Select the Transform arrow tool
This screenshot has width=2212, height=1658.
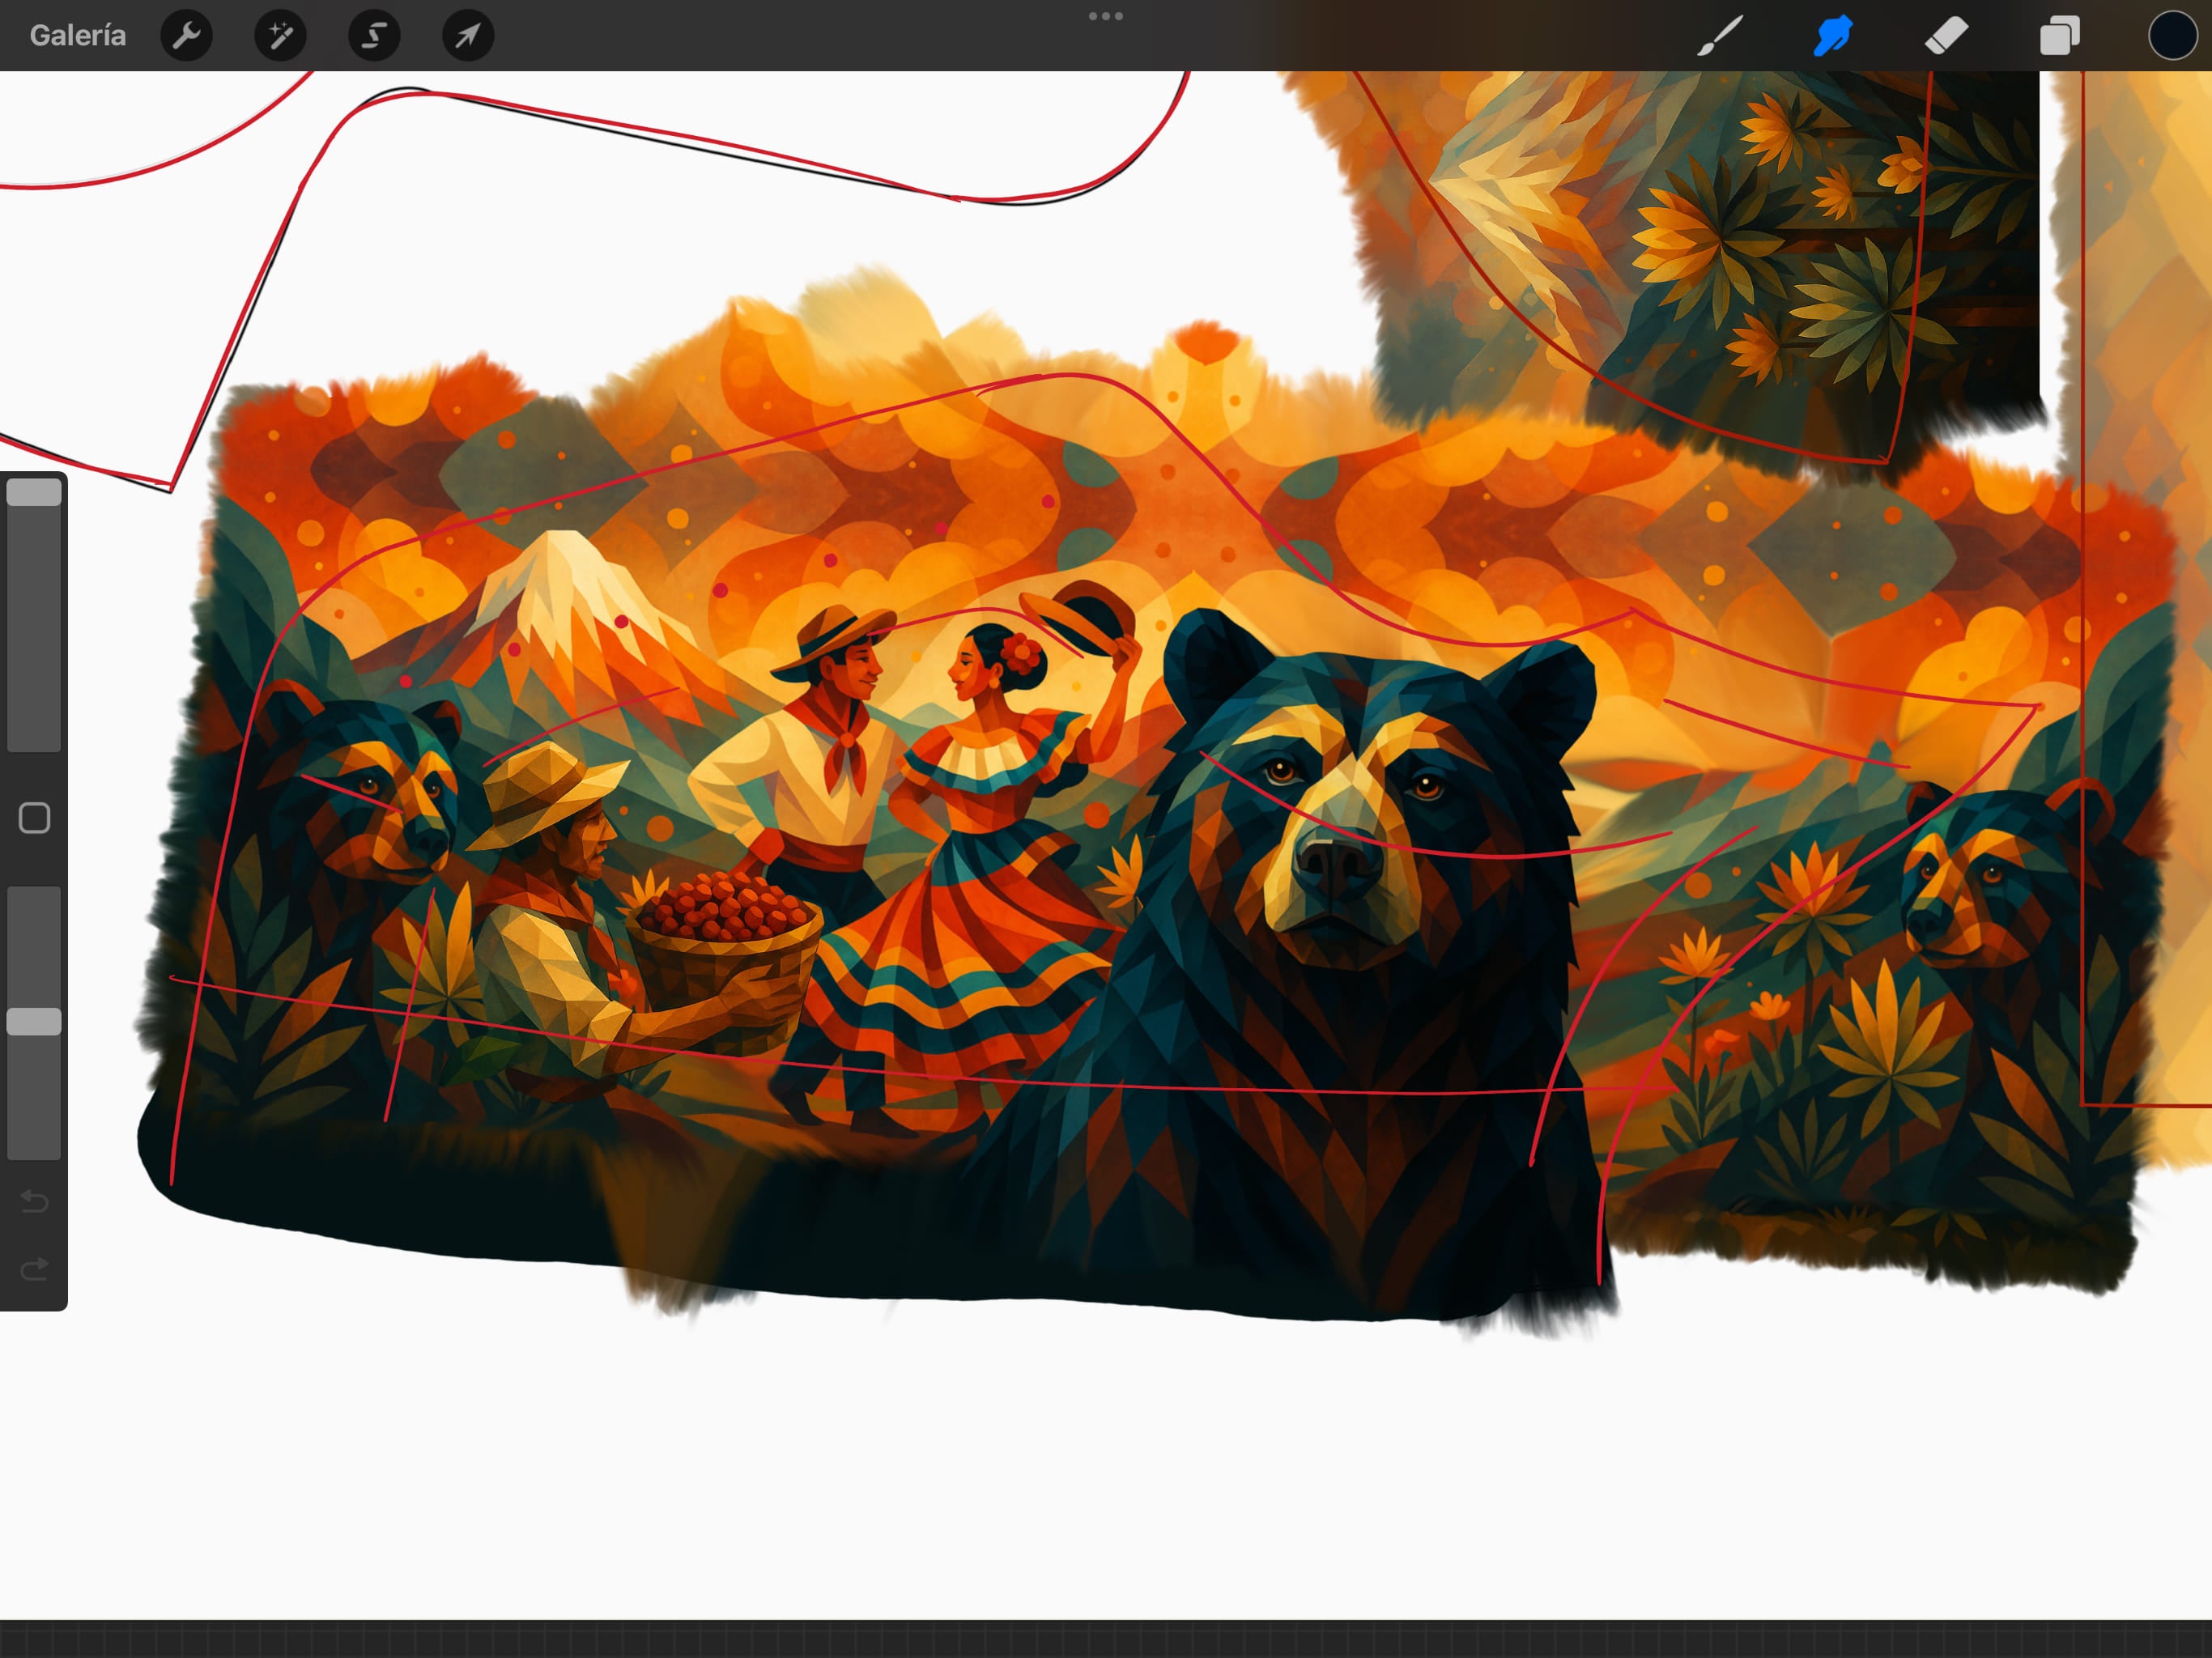click(x=468, y=36)
